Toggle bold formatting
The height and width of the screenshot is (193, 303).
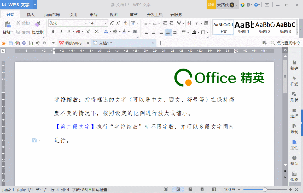pyautogui.click(x=53, y=32)
